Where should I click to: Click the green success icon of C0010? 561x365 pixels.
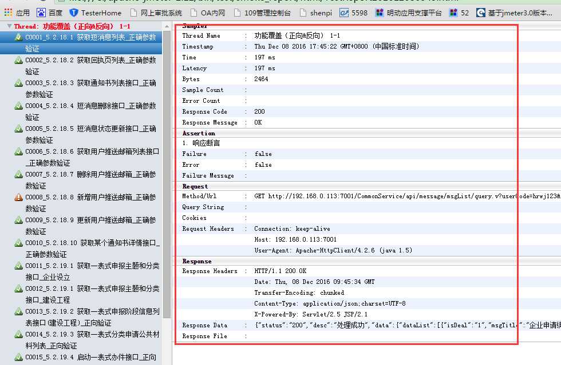point(18,243)
